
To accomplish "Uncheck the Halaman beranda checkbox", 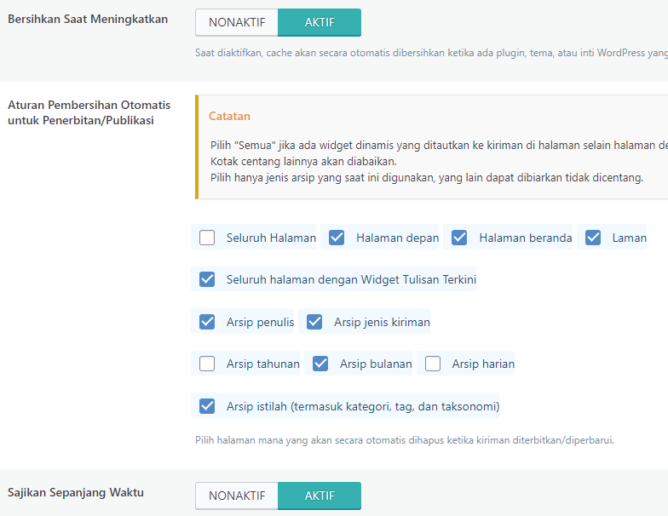I will (x=459, y=238).
